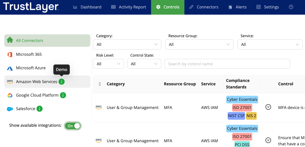Screen dimensions: 305x147
Task: Click the help question mark icon
Action: pyautogui.click(x=291, y=7)
